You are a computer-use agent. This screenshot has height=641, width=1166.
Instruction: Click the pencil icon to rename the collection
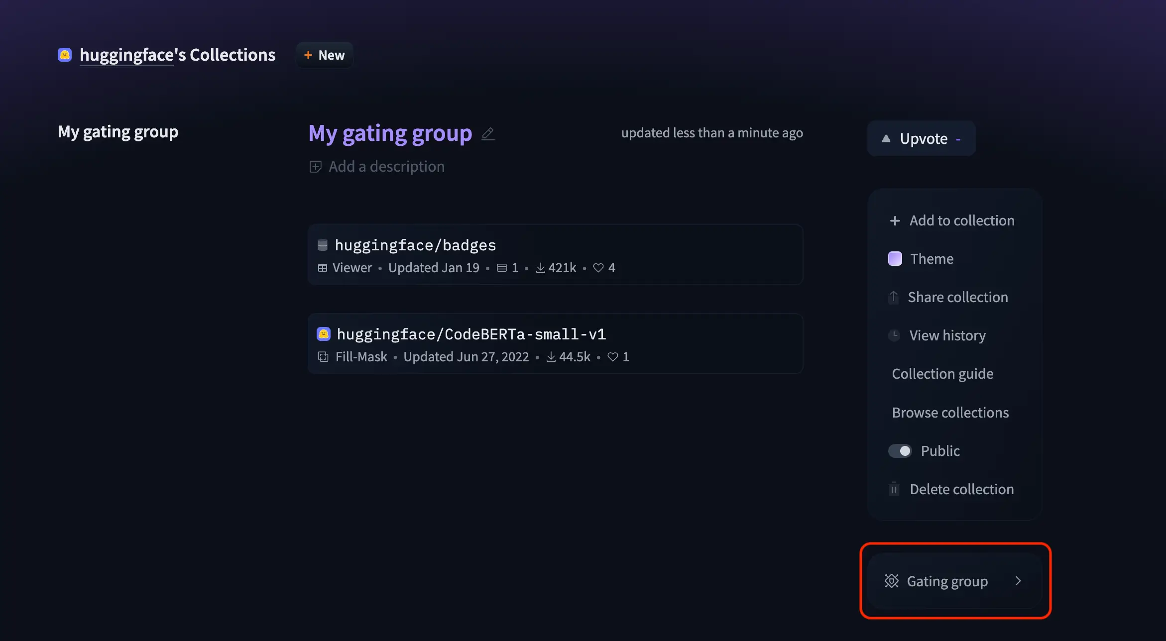pos(488,133)
